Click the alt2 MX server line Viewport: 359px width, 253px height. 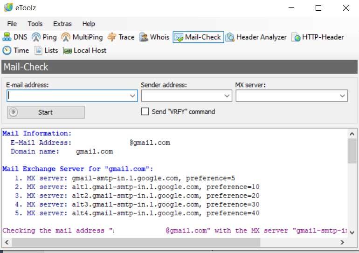click(x=137, y=196)
